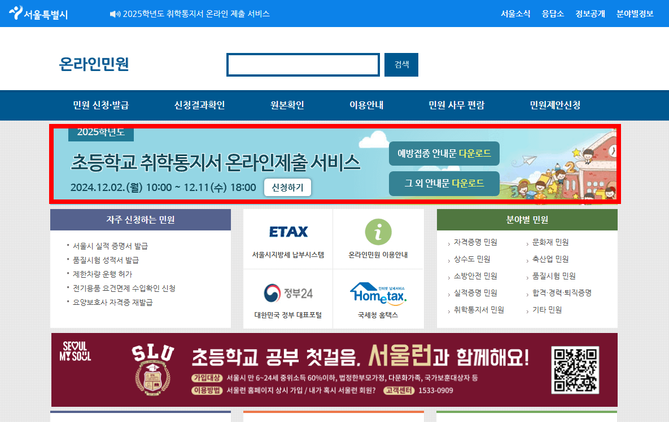Image resolution: width=669 pixels, height=422 pixels.
Task: Click the 검색 search button
Action: [401, 64]
